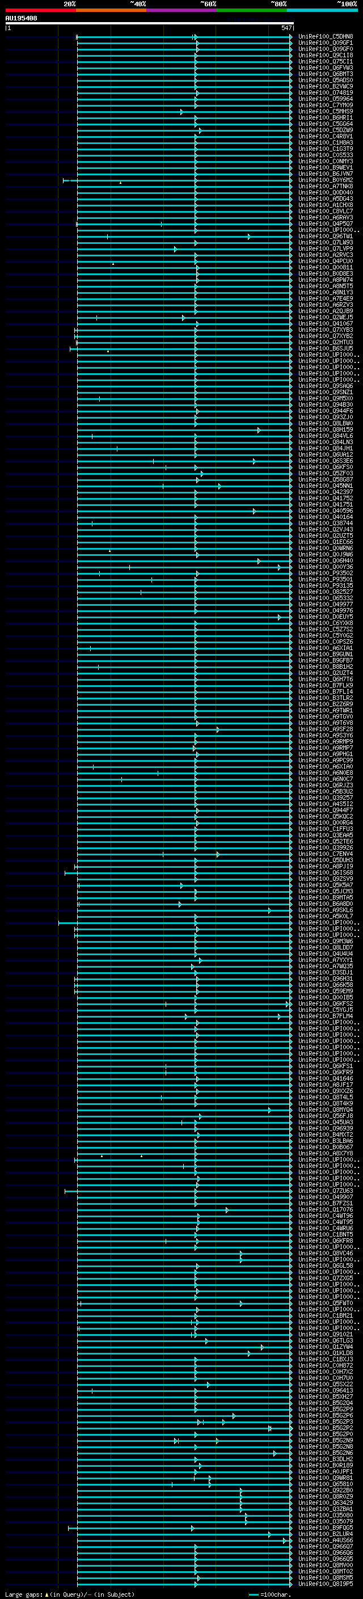Select the UniRef100_C8VLC7 label

326,211
